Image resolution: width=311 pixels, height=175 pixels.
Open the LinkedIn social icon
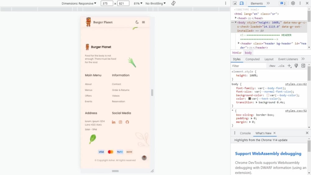(114, 122)
